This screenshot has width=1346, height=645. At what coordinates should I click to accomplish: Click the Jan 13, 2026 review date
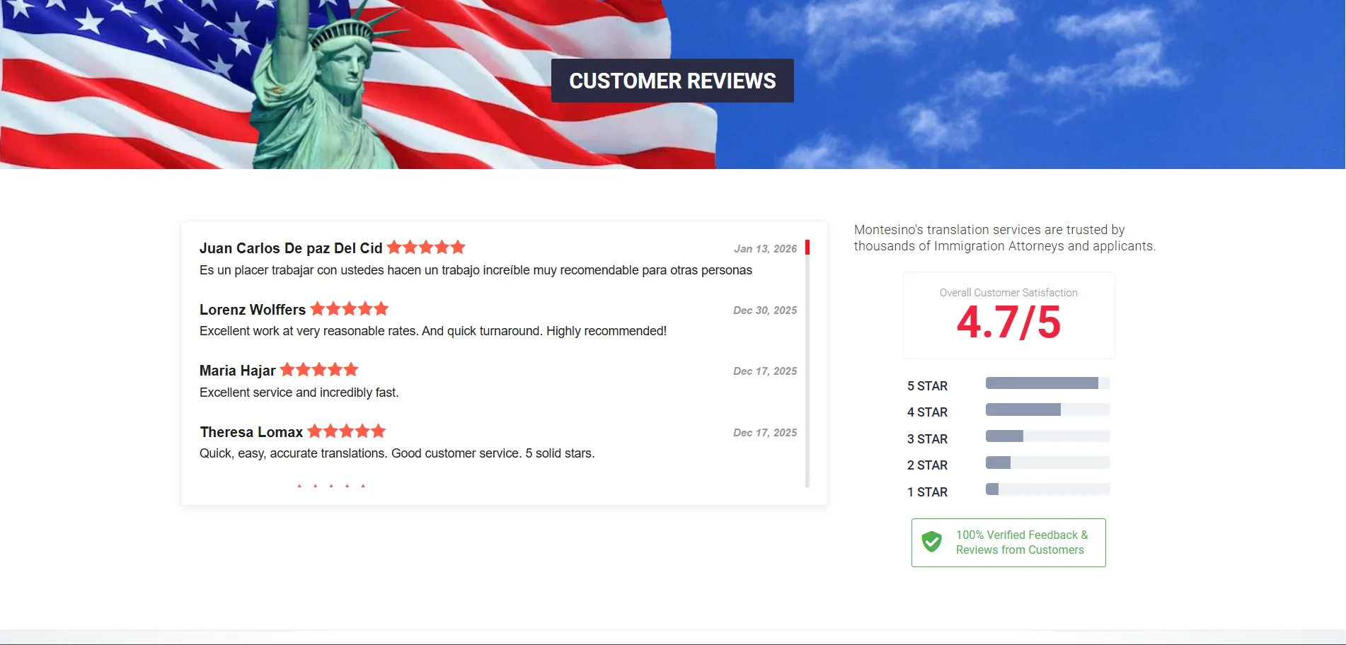765,249
